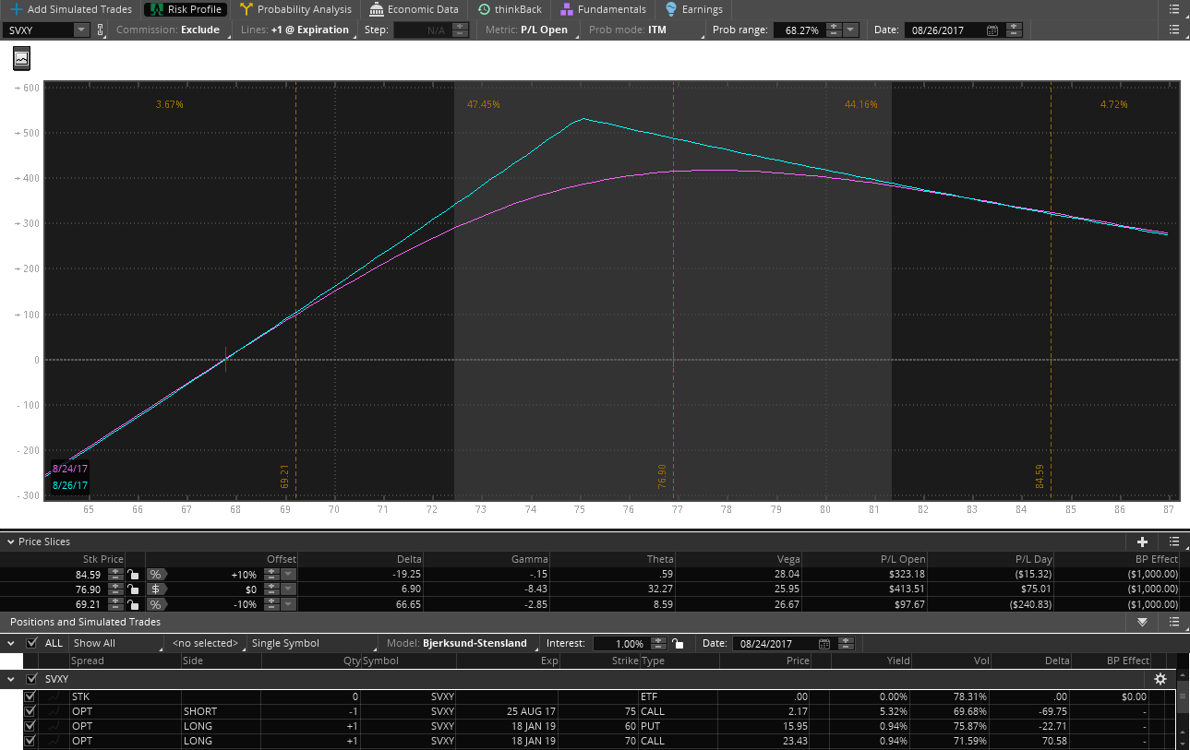The height and width of the screenshot is (750, 1190).
Task: Open the thinkBack tab
Action: 510,9
